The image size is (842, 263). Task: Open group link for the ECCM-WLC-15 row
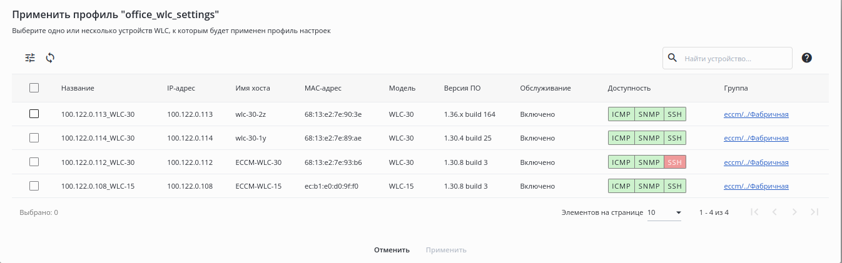(x=756, y=186)
